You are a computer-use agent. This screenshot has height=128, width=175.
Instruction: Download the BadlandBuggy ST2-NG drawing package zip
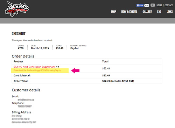click(37, 70)
